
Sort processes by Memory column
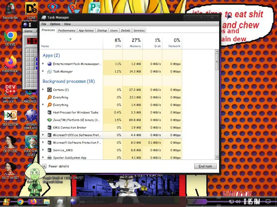pyautogui.click(x=133, y=43)
